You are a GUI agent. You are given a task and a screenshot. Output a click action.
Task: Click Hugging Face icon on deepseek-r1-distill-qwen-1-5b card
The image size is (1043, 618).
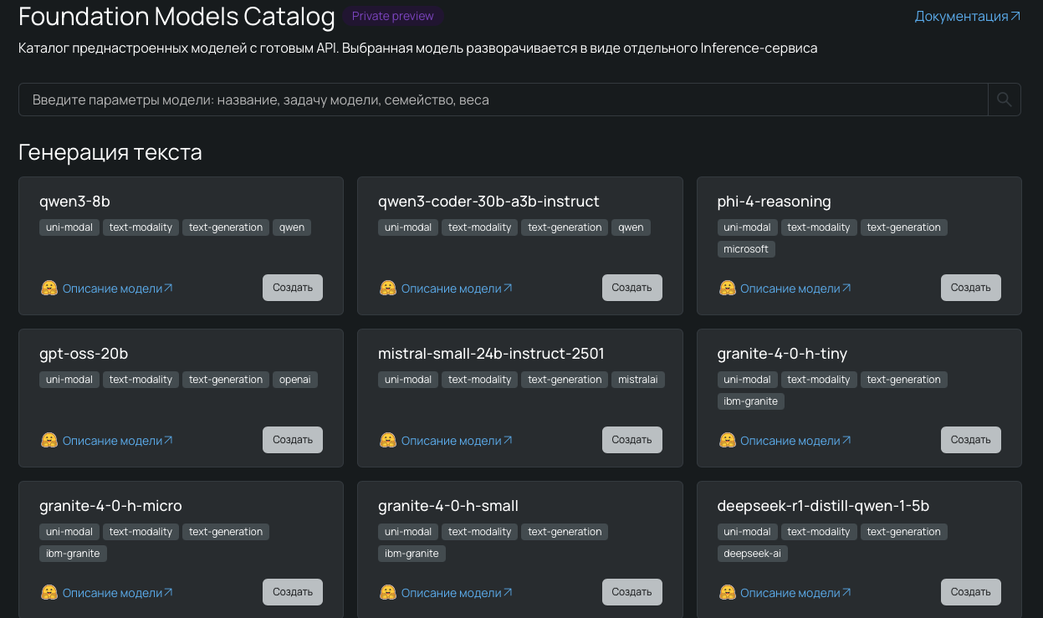point(728,593)
